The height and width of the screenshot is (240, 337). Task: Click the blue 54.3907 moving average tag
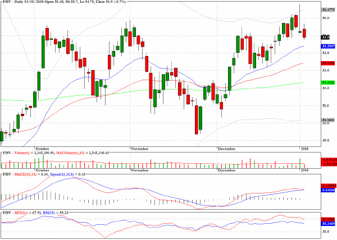329,46
